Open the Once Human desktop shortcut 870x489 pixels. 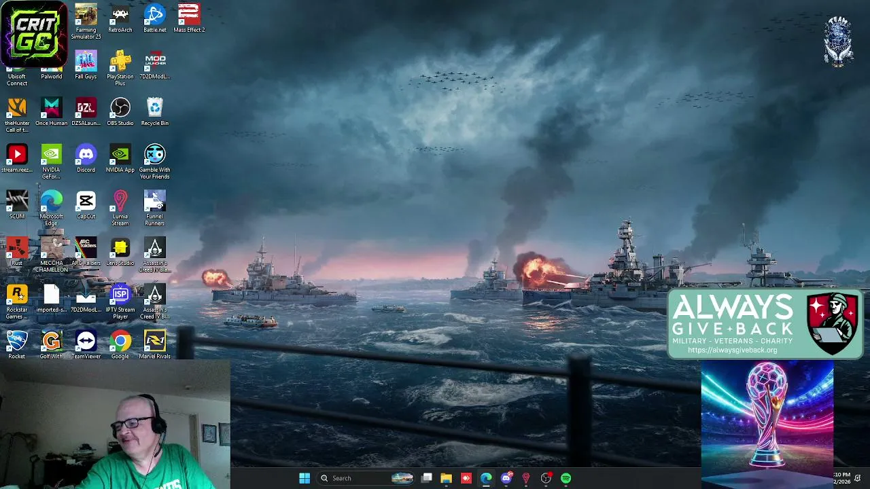click(52, 112)
